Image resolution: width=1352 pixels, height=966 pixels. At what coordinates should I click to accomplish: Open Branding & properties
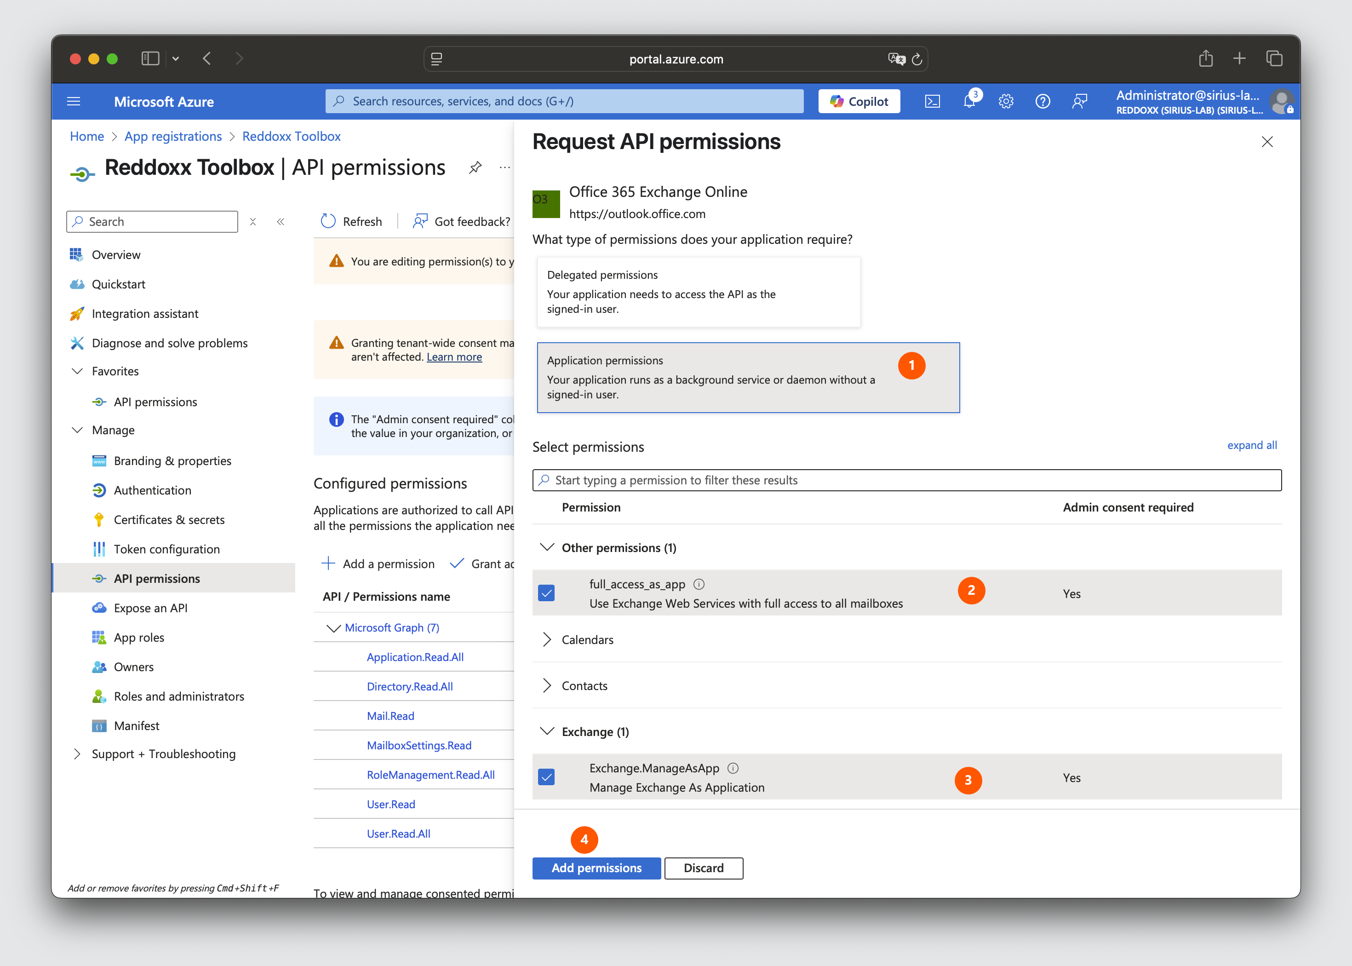click(x=173, y=460)
